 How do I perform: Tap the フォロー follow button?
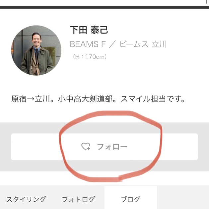pos(104,147)
